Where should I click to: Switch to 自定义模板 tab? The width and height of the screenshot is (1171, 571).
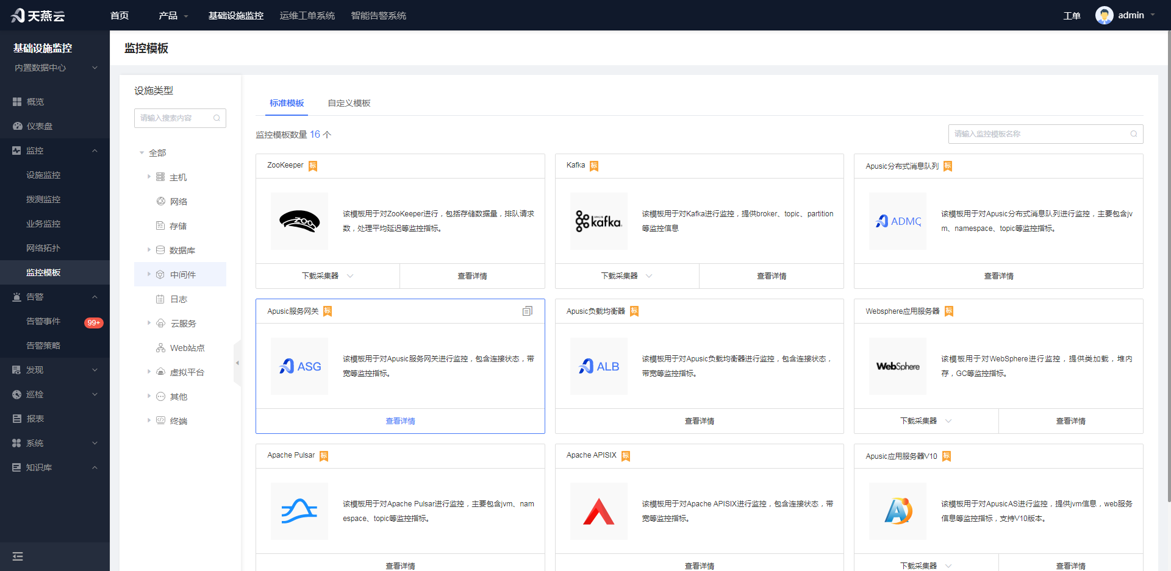(x=349, y=103)
